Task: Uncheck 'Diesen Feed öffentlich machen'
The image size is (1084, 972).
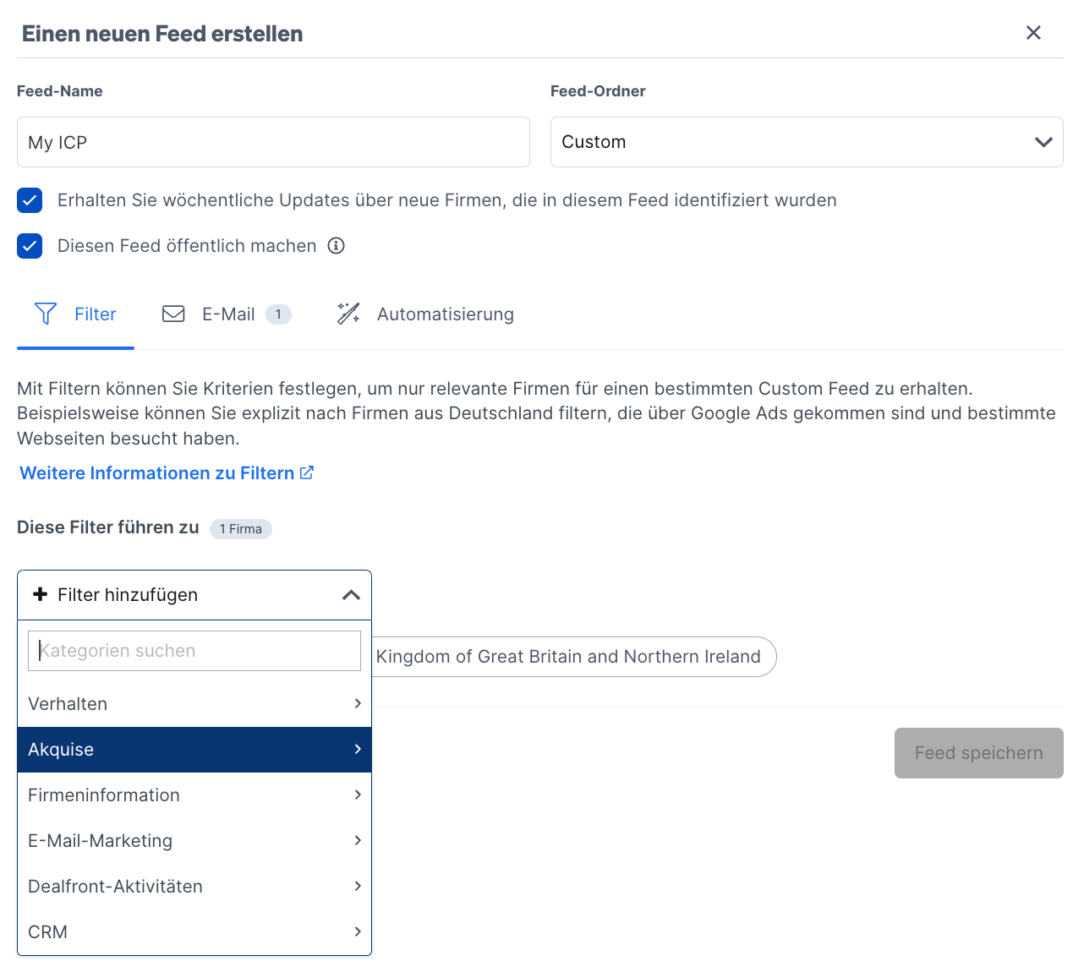Action: [x=30, y=246]
